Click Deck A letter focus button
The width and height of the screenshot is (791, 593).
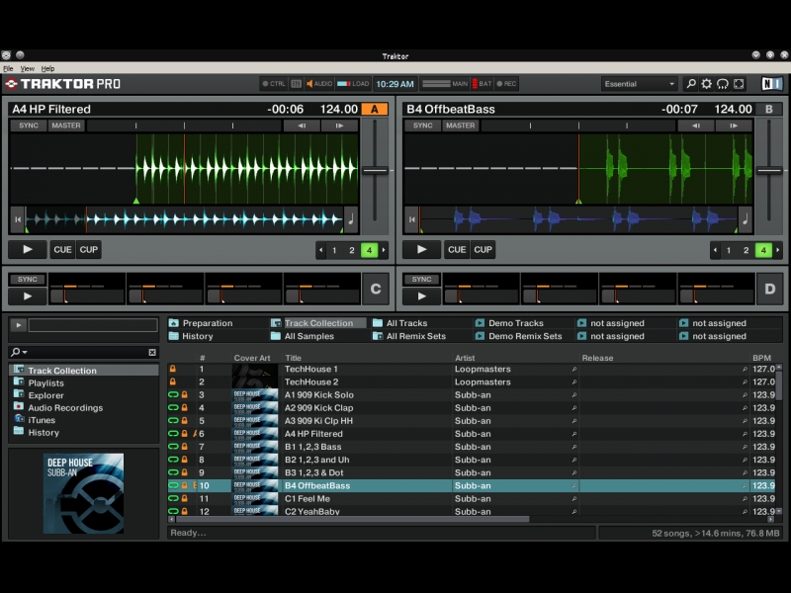tap(374, 109)
